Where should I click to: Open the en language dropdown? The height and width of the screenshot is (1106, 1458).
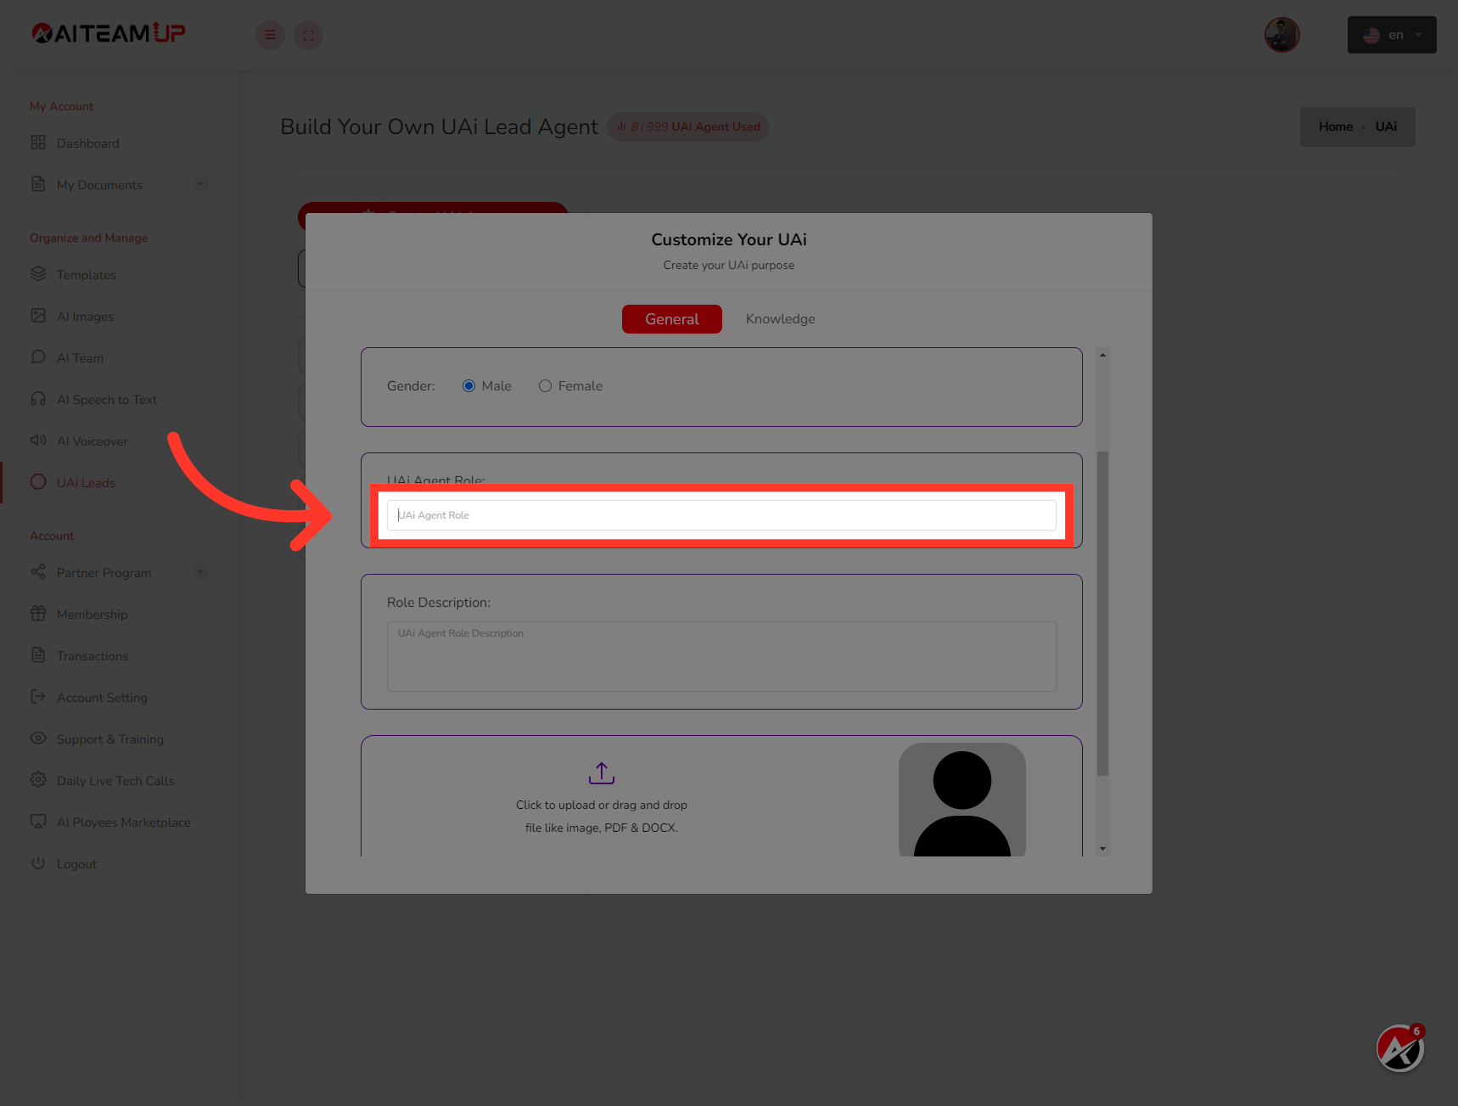tap(1392, 35)
